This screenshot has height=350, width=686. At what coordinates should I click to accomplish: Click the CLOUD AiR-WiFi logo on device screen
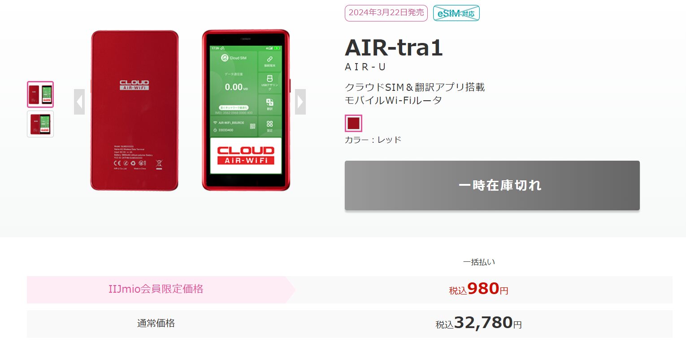246,155
